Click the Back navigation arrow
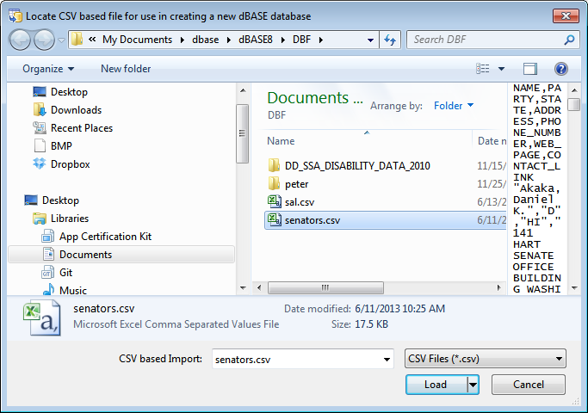588x413 pixels. click(x=20, y=40)
